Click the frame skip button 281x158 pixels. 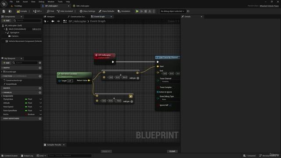(x=141, y=11)
